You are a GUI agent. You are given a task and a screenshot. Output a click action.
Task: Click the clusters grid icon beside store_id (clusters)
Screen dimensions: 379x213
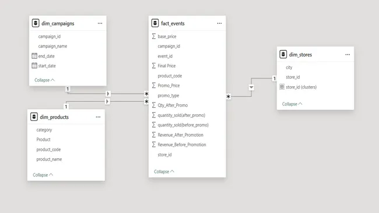(282, 87)
